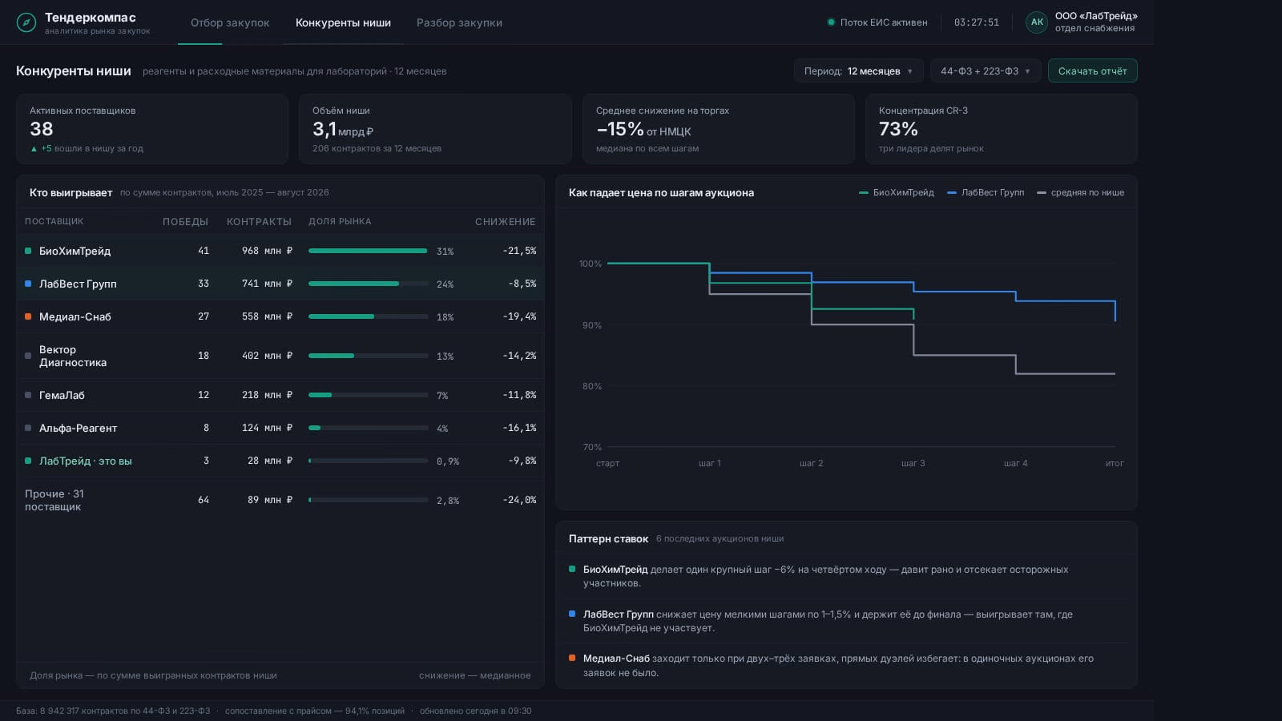Select the Вектор Диагностика supplier row
Viewport: 1282px width, 721px height.
pyautogui.click(x=280, y=356)
